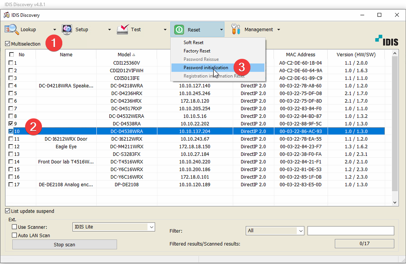Viewport: 406px width, 264px height.
Task: Click IP address 172.18.18.150
Action: tap(195, 146)
